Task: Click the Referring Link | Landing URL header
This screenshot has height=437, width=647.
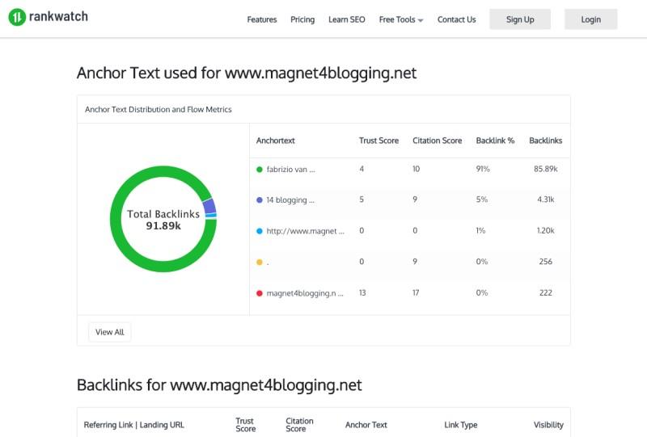Action: pyautogui.click(x=133, y=425)
